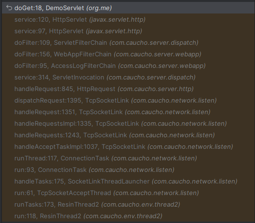Image resolution: width=255 pixels, height=223 pixels.
Task: Select the service:314 ServletInvocation frame
Action: 128,78
